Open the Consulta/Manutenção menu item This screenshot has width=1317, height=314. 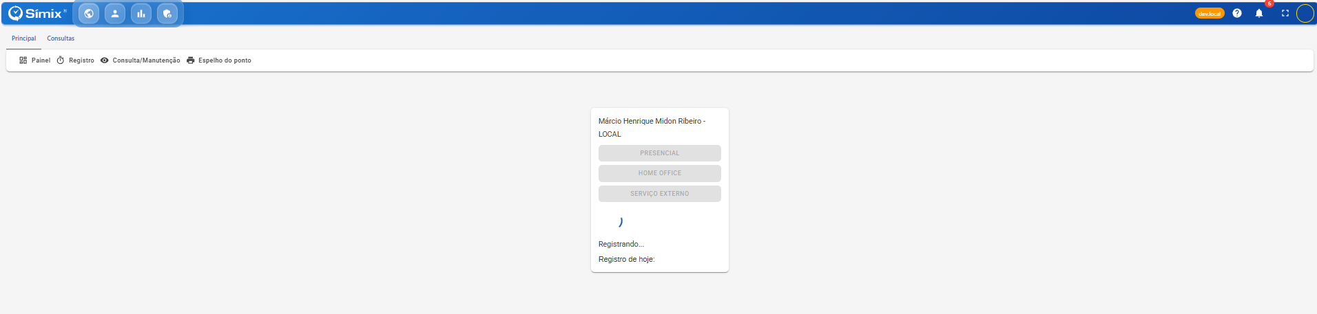[x=140, y=60]
